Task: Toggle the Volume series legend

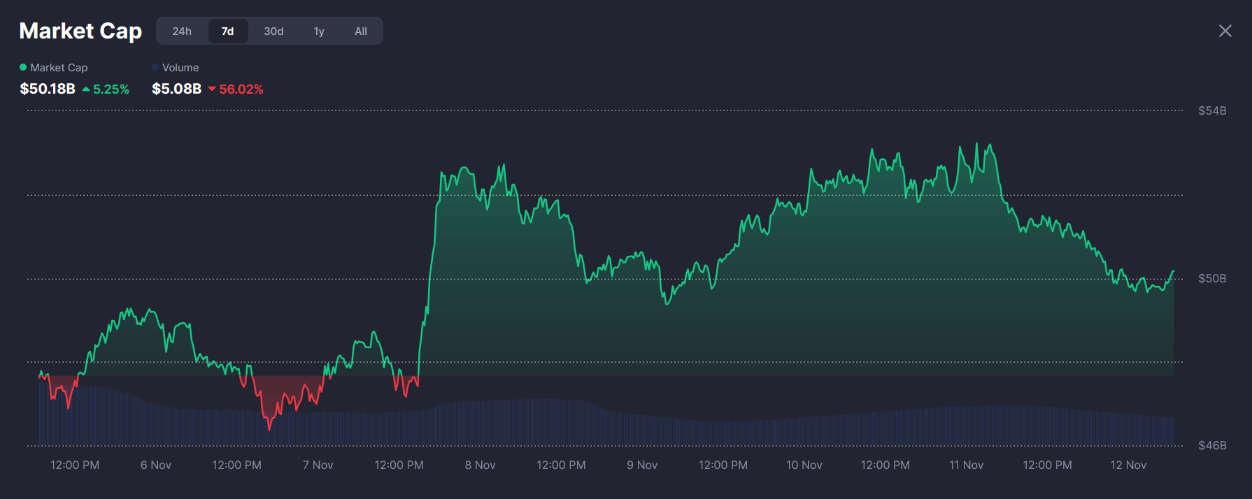Action: coord(176,67)
